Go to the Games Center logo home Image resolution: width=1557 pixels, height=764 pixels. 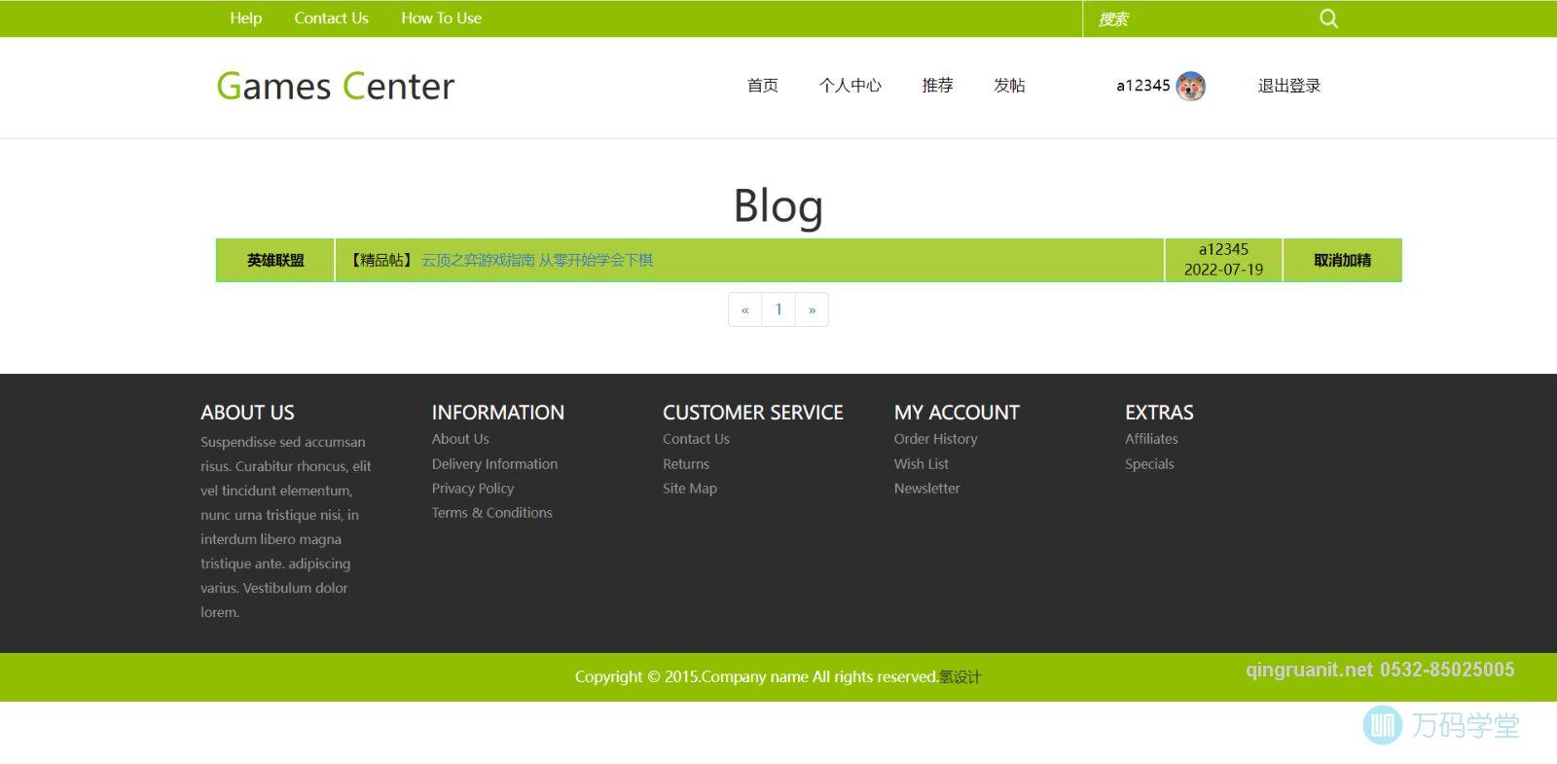click(x=335, y=86)
